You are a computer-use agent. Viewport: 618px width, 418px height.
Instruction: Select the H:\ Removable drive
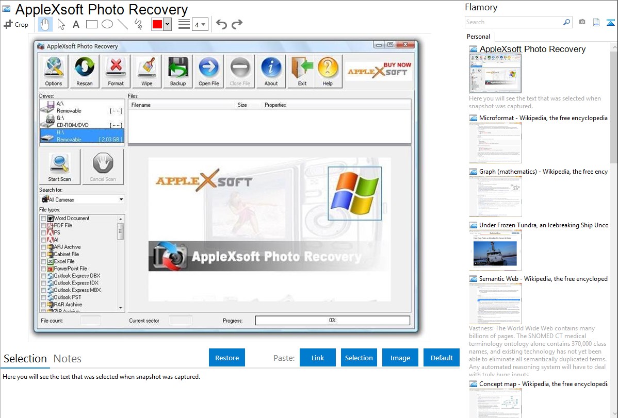click(82, 136)
